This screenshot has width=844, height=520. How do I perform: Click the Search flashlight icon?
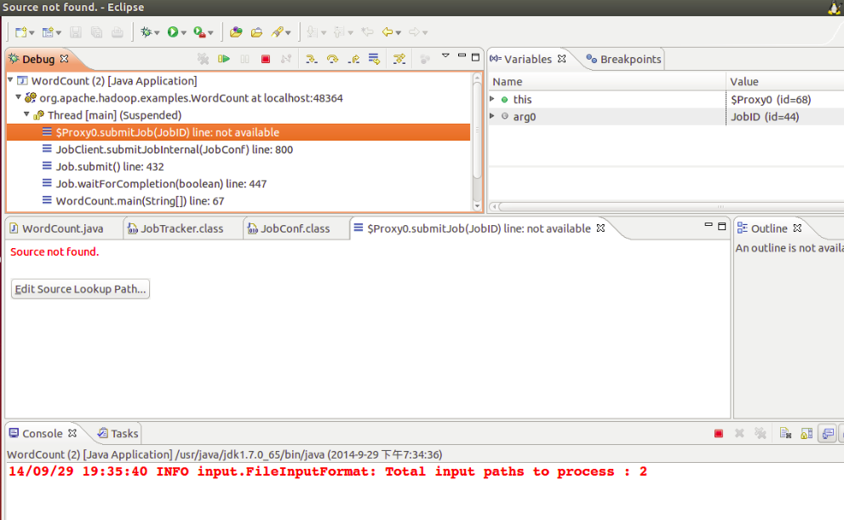point(277,32)
